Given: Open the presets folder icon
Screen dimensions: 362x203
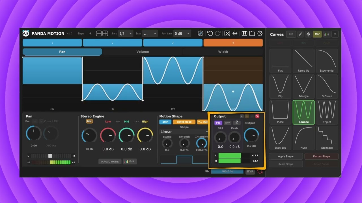Looking at the screenshot, I should (x=252, y=34).
